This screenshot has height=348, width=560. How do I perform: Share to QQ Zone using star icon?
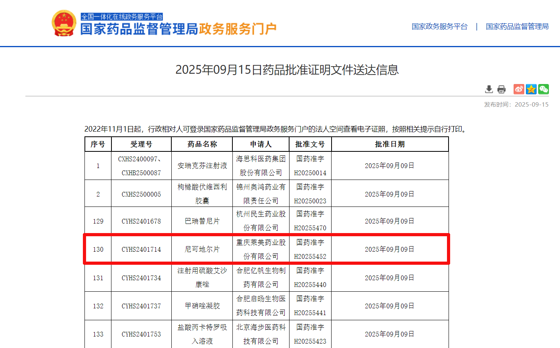tap(531, 89)
